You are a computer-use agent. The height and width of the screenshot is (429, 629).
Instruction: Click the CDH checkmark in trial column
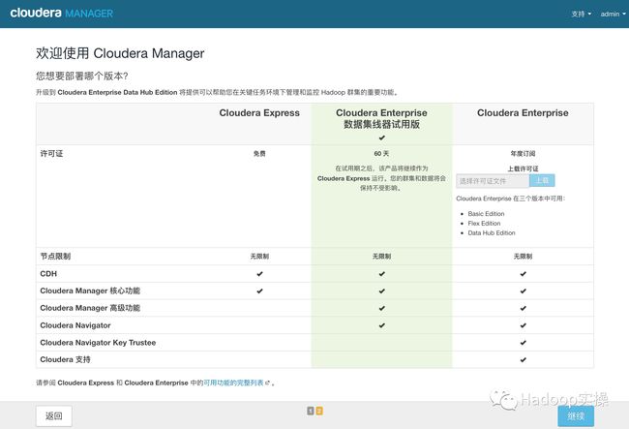381,274
